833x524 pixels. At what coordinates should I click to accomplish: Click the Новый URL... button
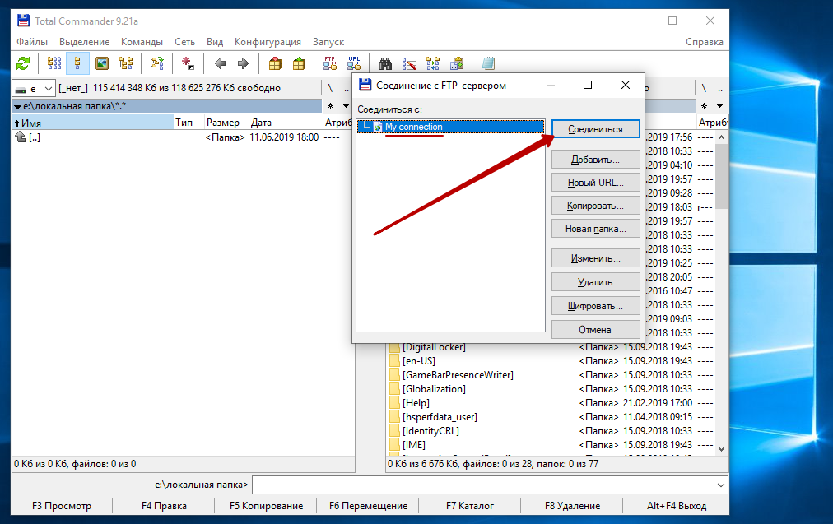[596, 183]
